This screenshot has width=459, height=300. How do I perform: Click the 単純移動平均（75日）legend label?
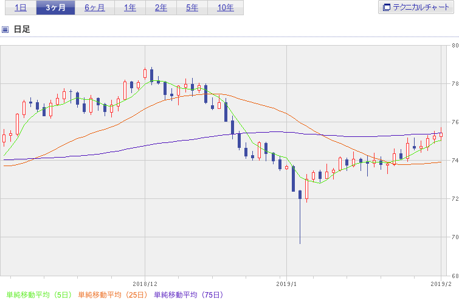(x=188, y=295)
